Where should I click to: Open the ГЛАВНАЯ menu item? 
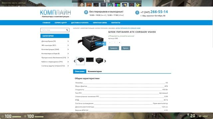pos(47,23)
